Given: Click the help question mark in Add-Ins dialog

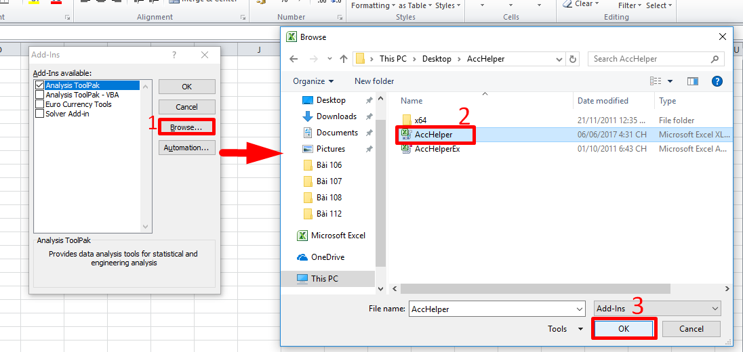Looking at the screenshot, I should coord(174,56).
